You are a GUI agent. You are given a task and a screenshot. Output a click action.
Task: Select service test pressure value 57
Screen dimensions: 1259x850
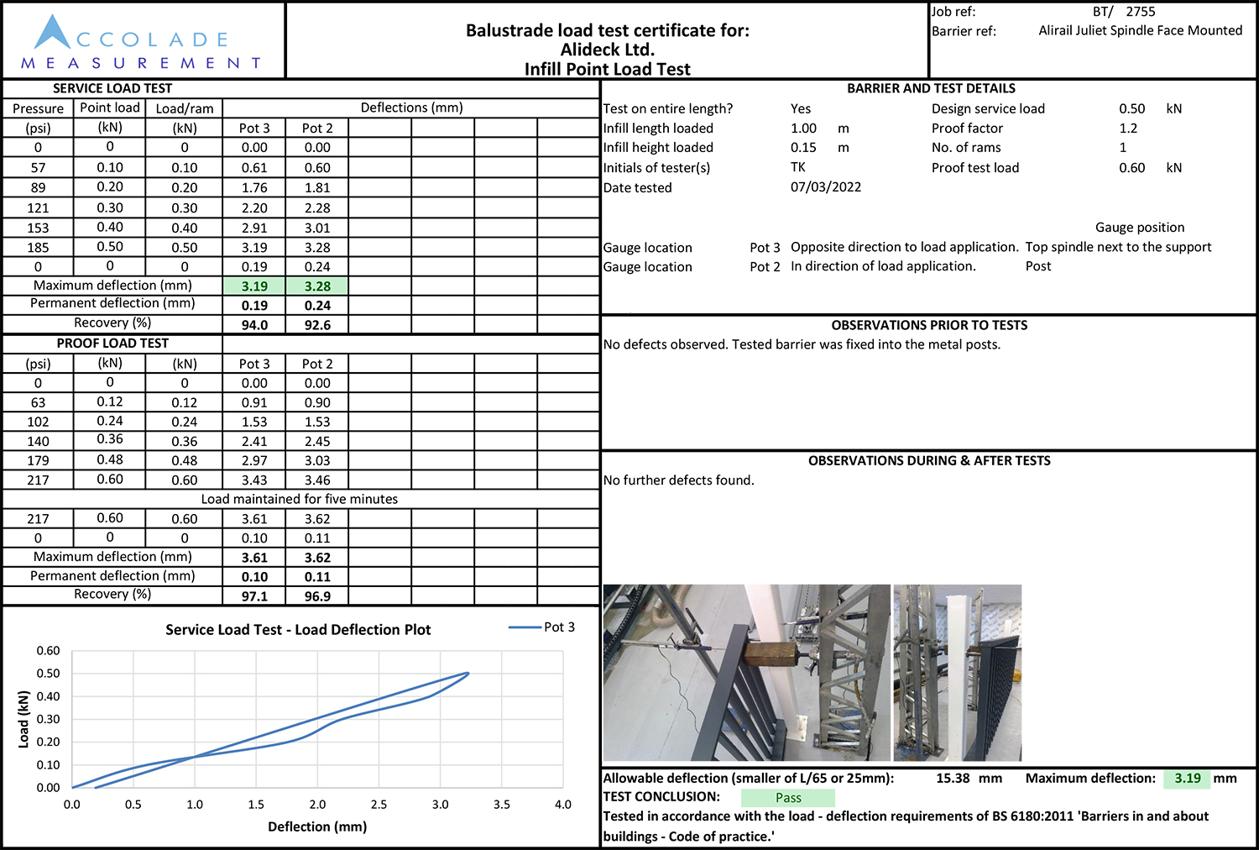click(x=38, y=167)
